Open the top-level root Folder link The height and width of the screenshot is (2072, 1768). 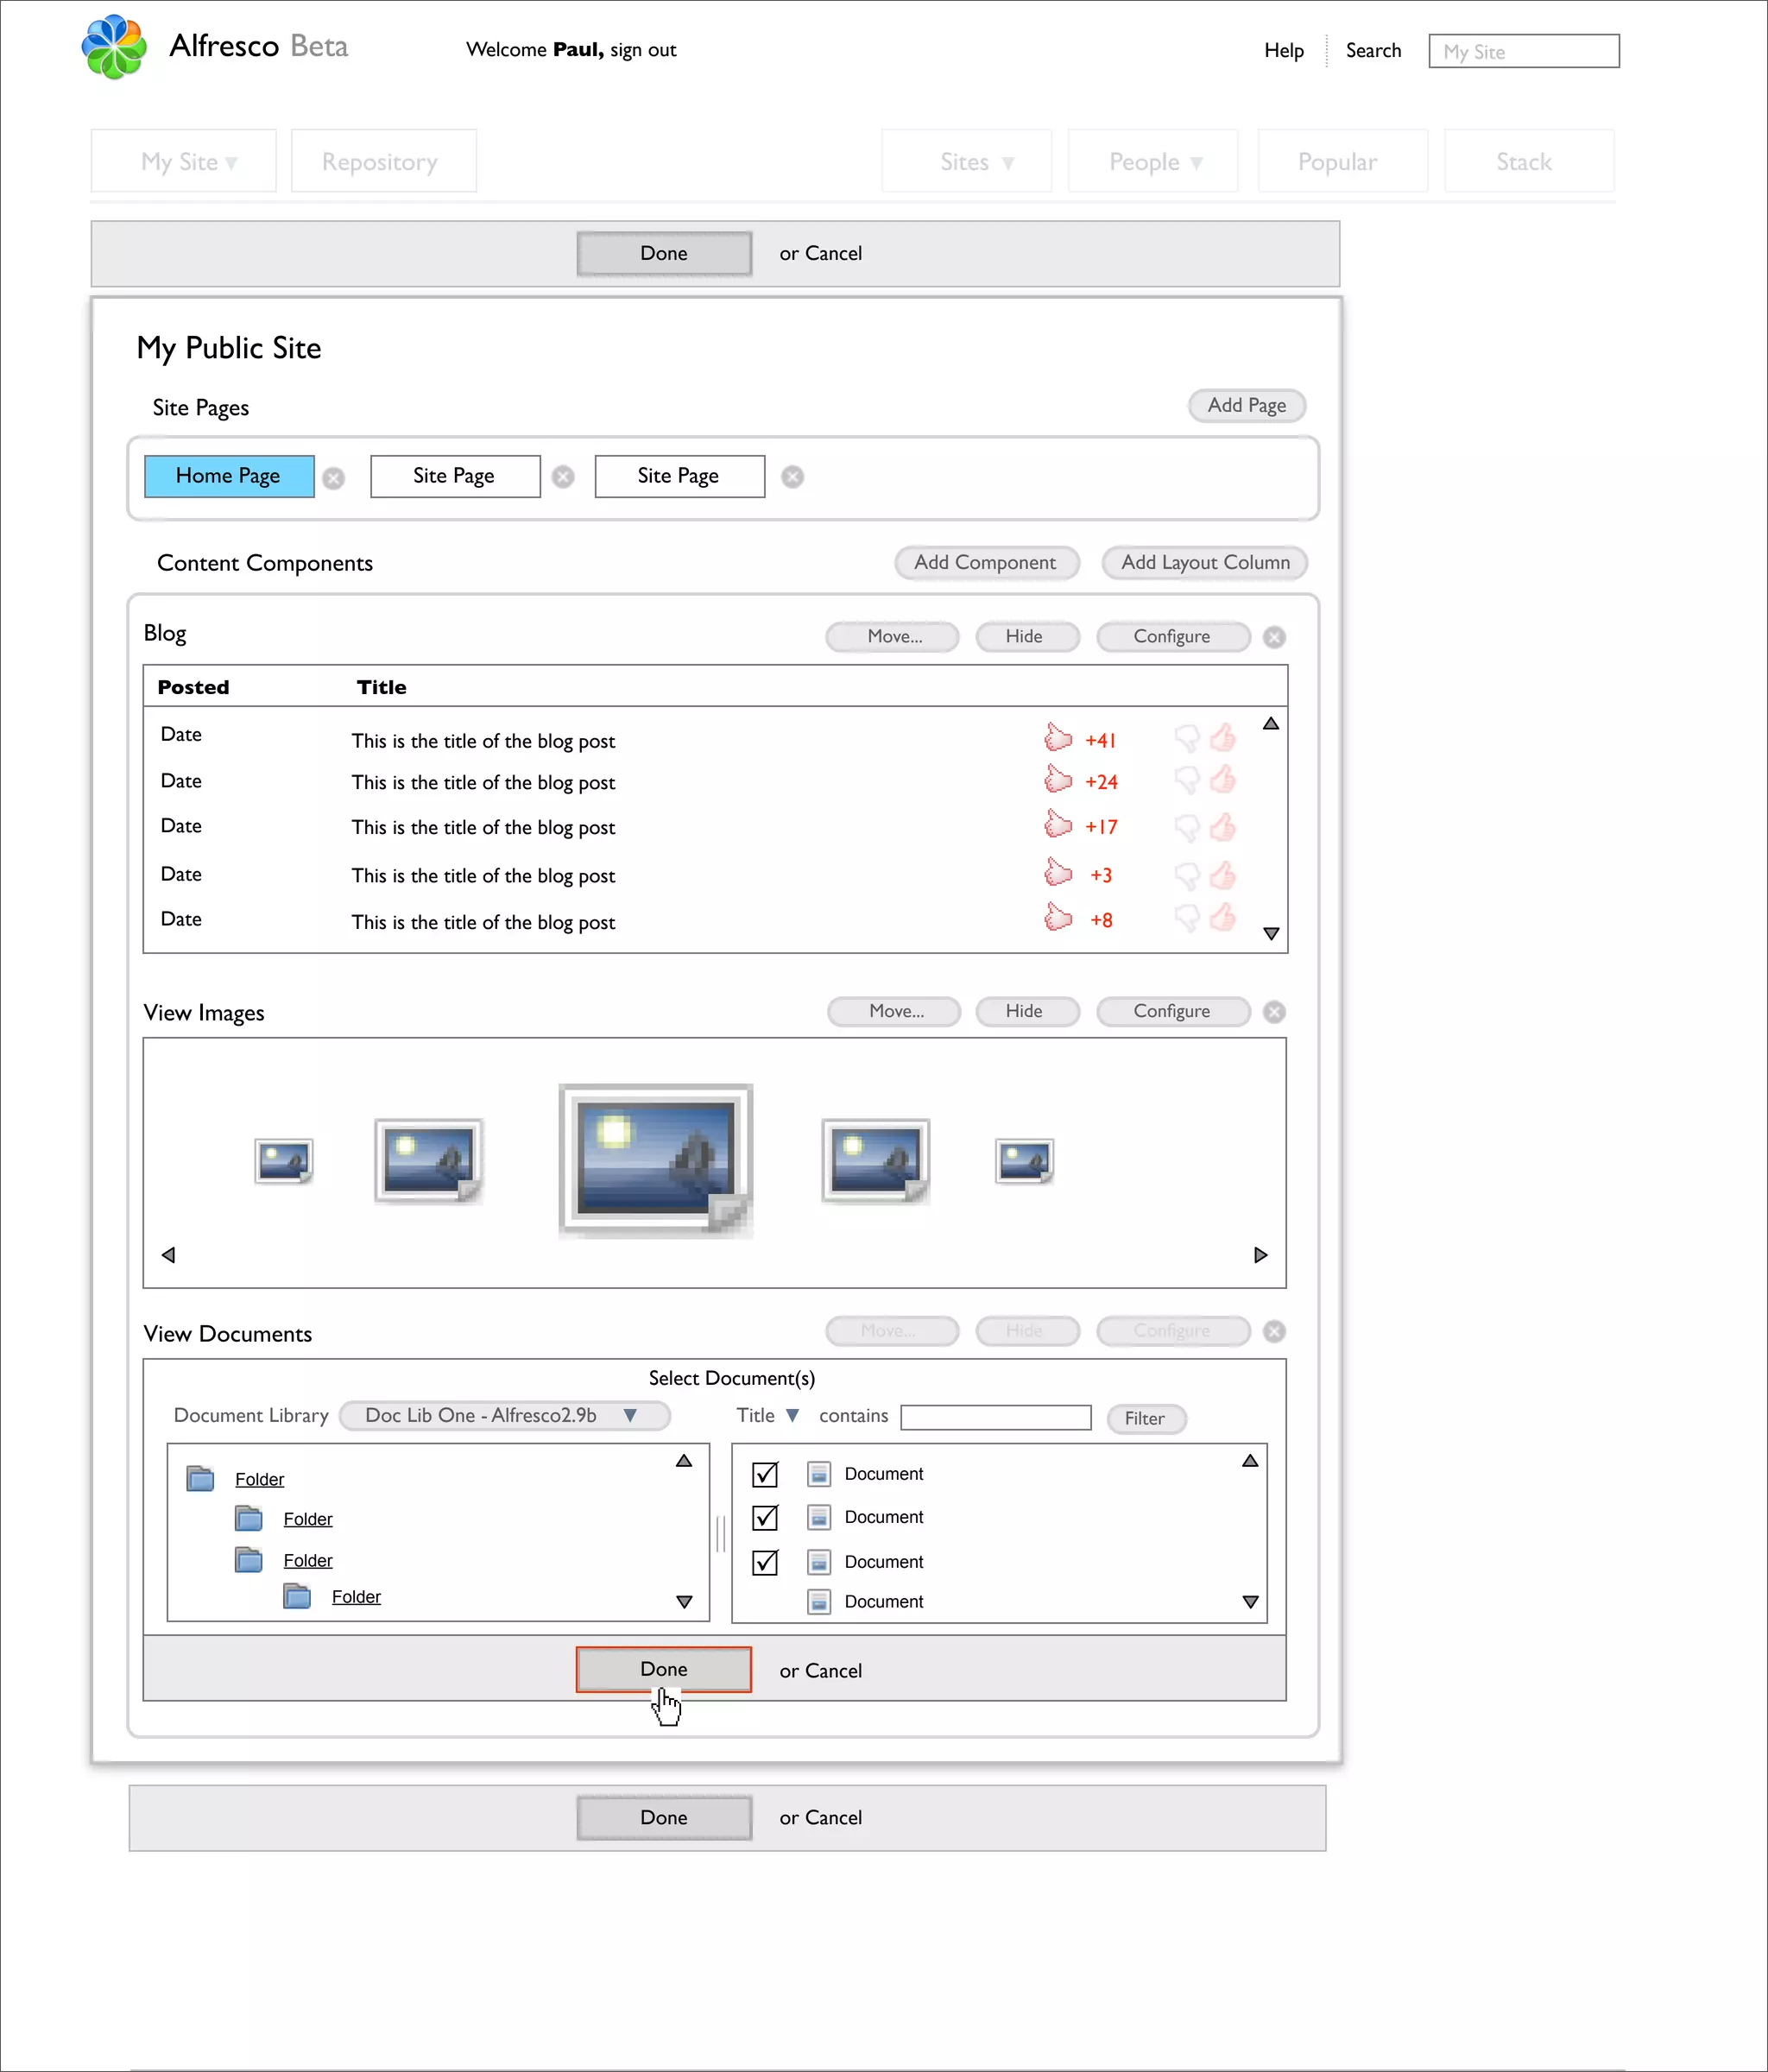tap(259, 1479)
